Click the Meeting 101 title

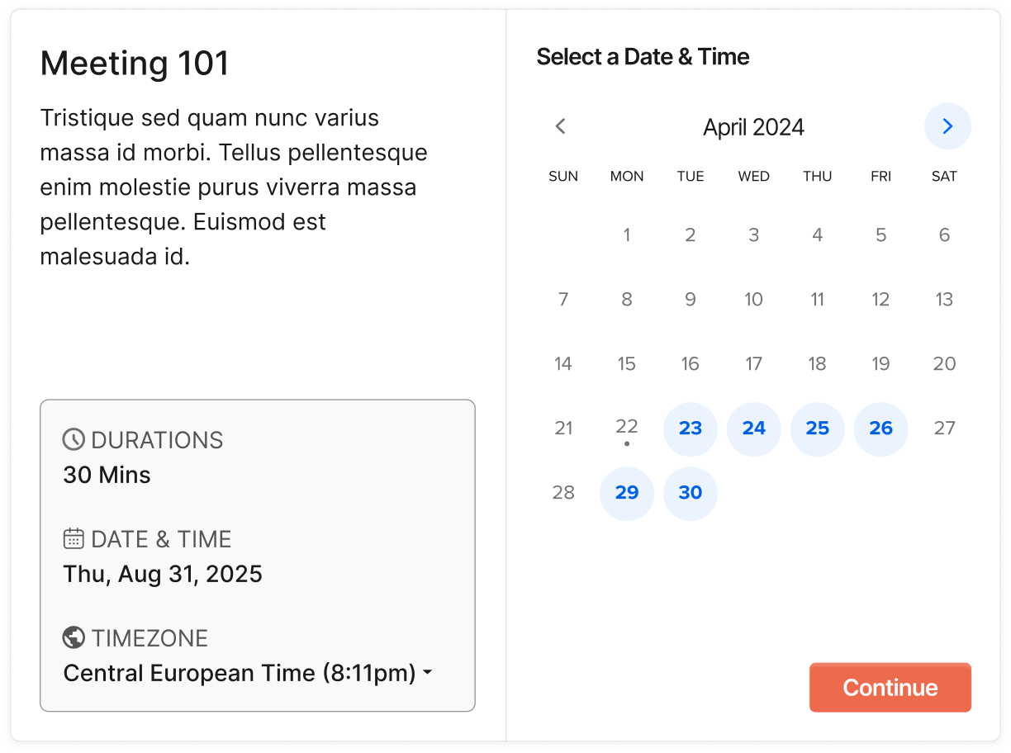click(x=135, y=64)
